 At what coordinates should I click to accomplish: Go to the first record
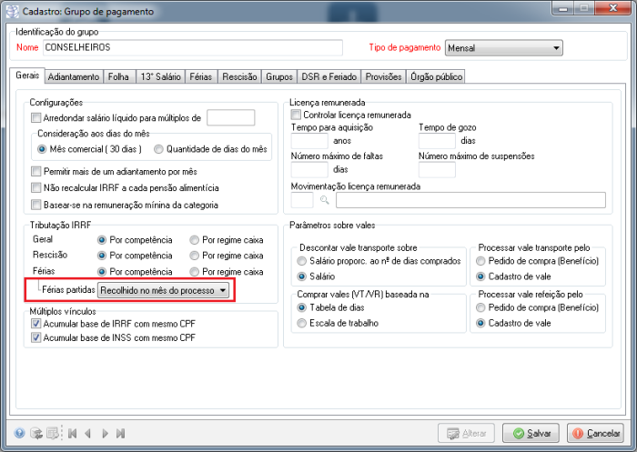point(72,434)
